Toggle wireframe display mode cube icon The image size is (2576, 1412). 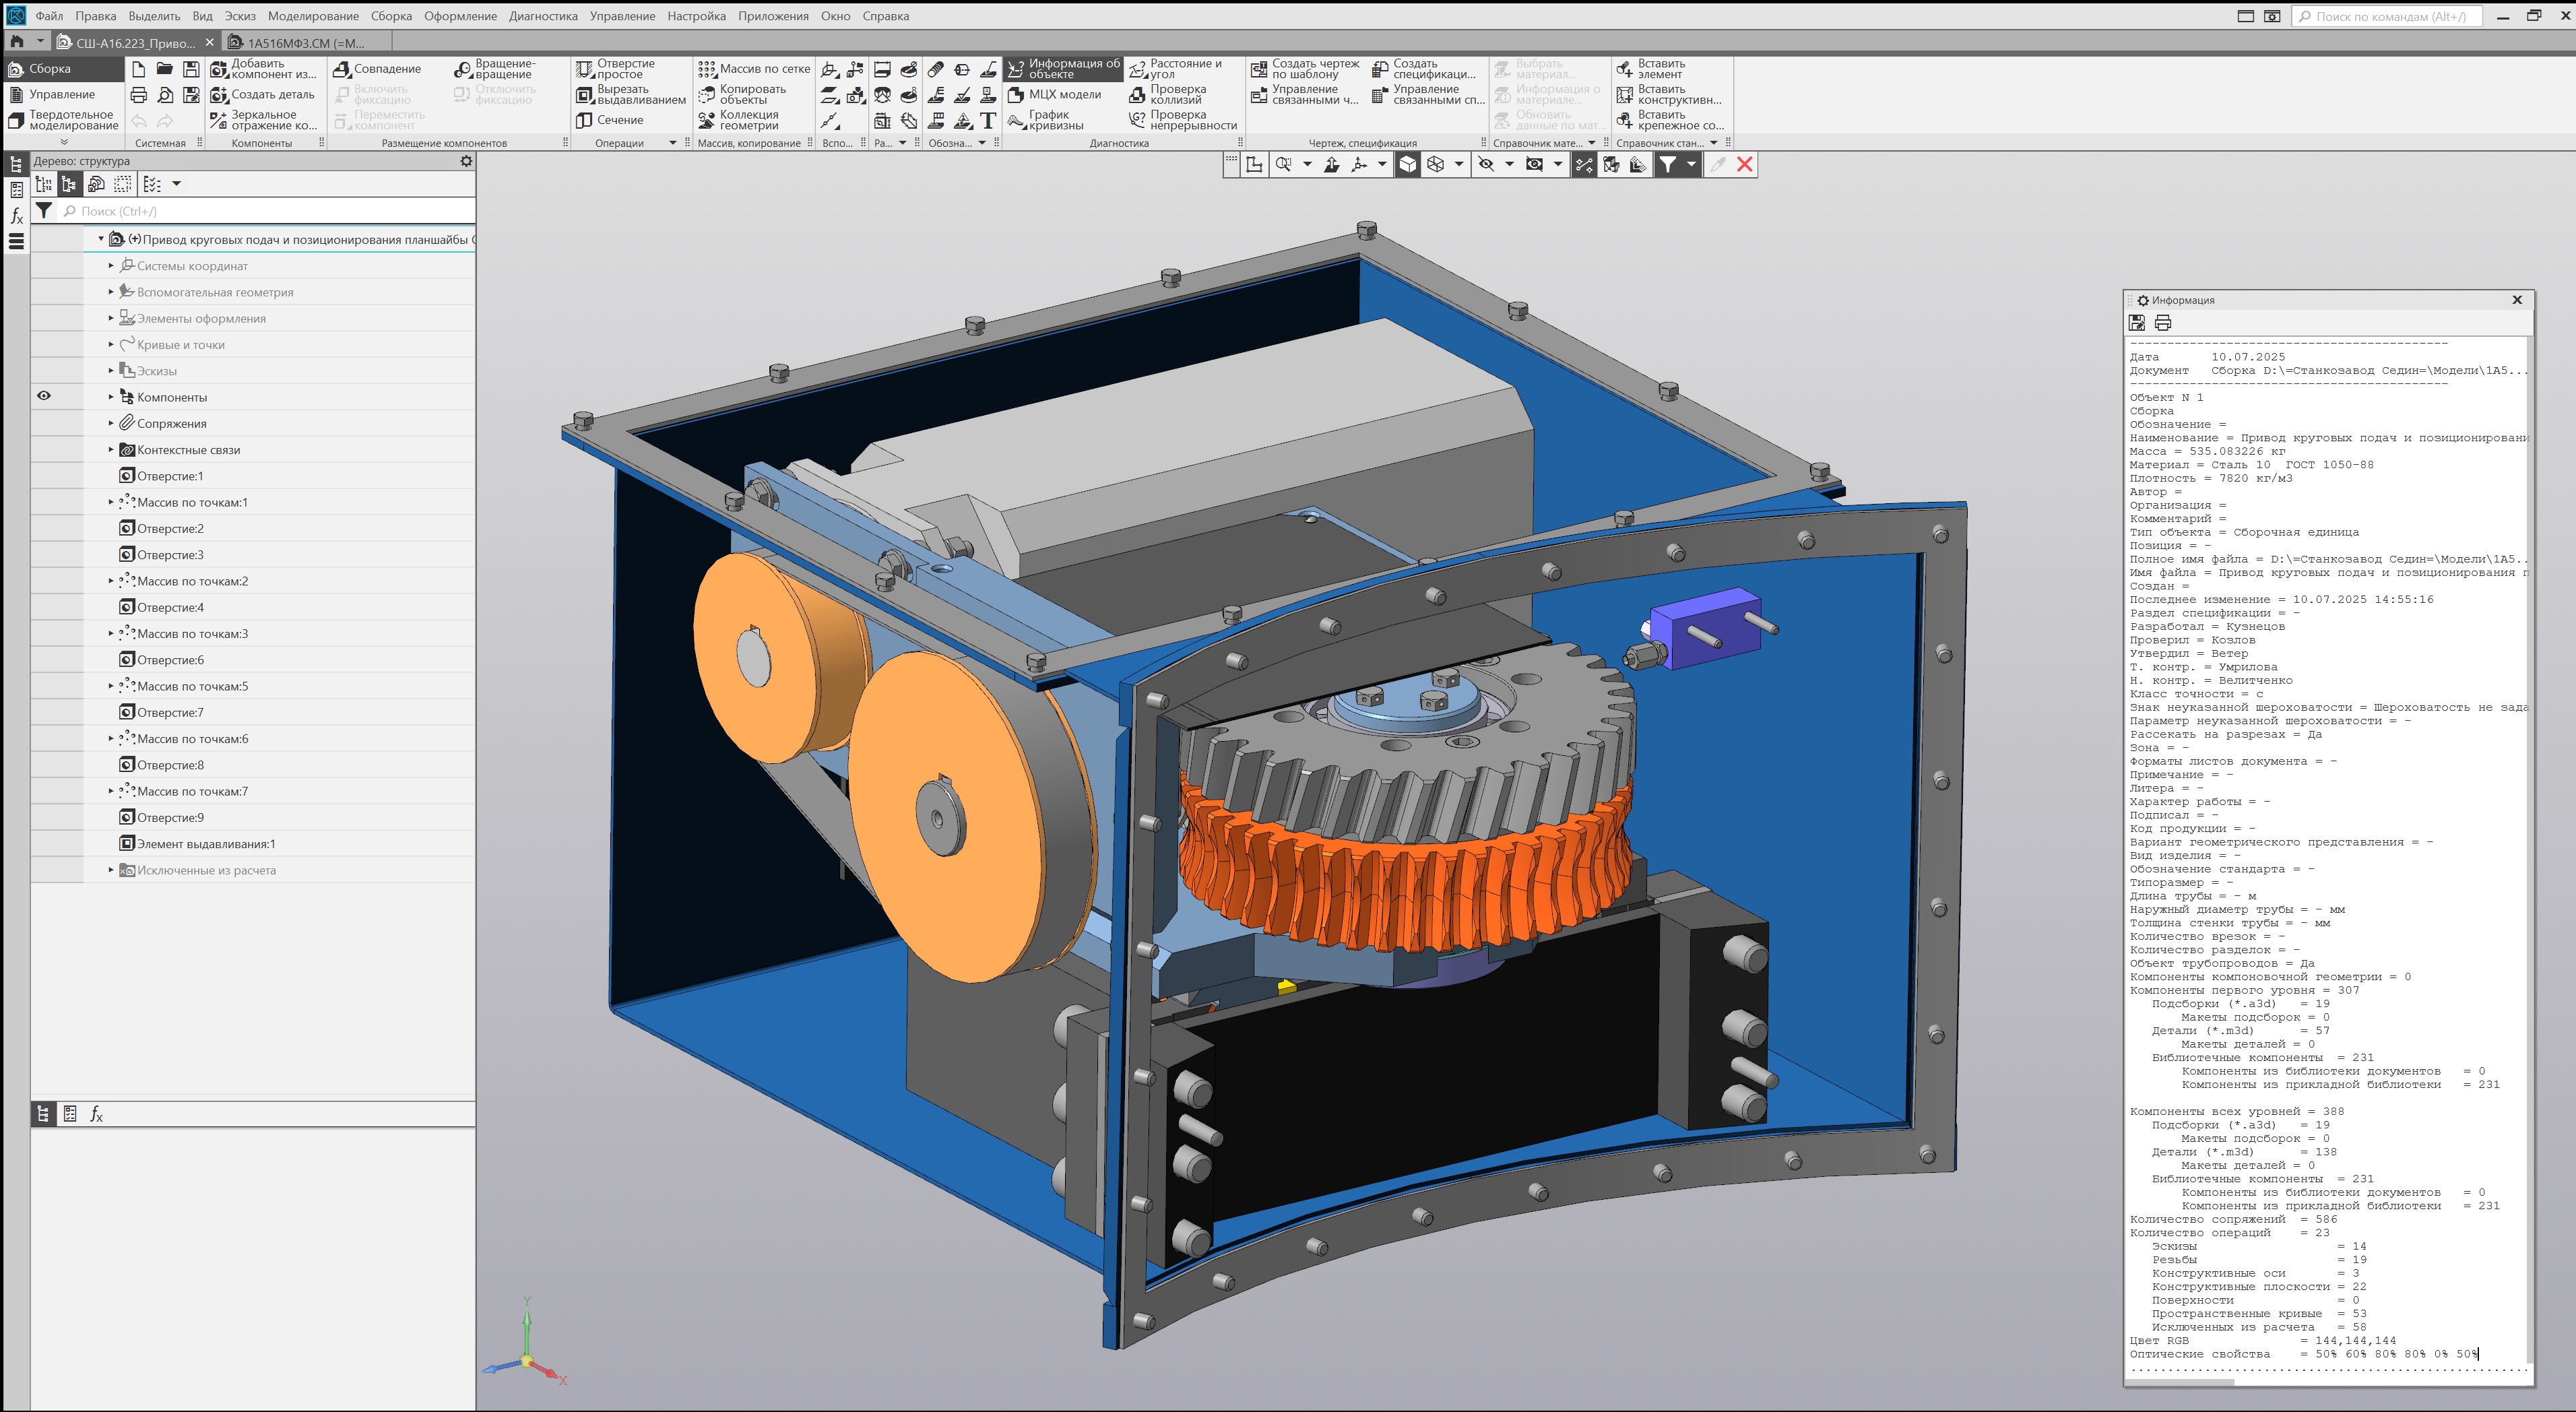tap(1435, 164)
